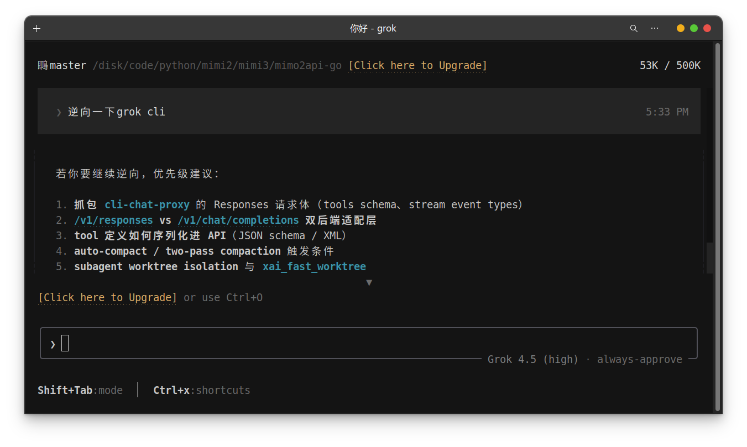Click the 5:33 PM timestamp
Viewport: 747px width, 447px height.
[667, 112]
